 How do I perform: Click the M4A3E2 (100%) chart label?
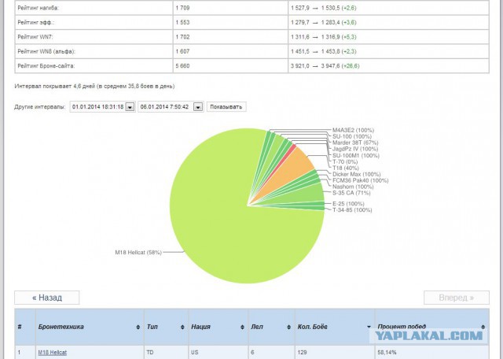click(353, 130)
